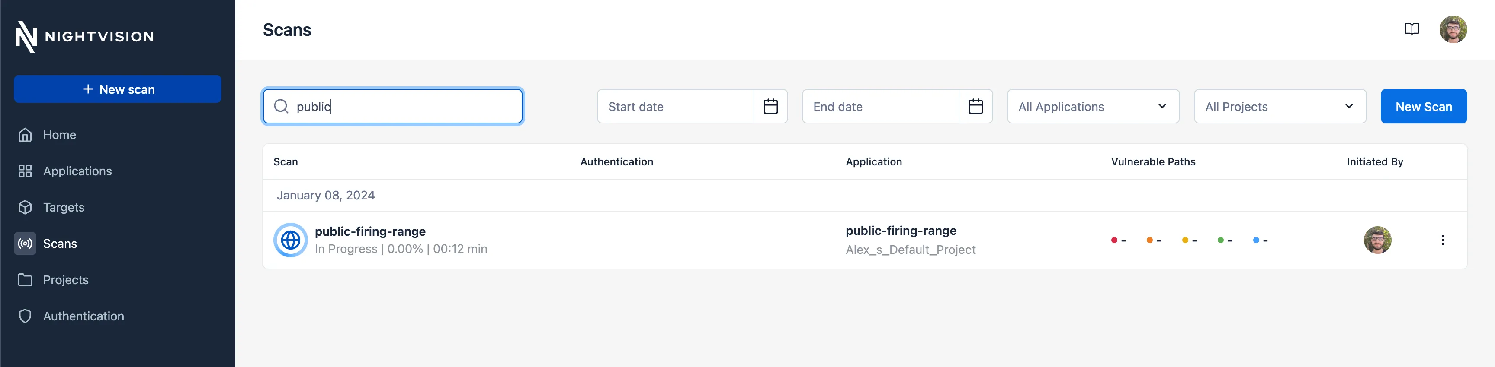This screenshot has width=1495, height=367.
Task: Click the sidebar '+ New scan' button
Action: click(x=117, y=89)
